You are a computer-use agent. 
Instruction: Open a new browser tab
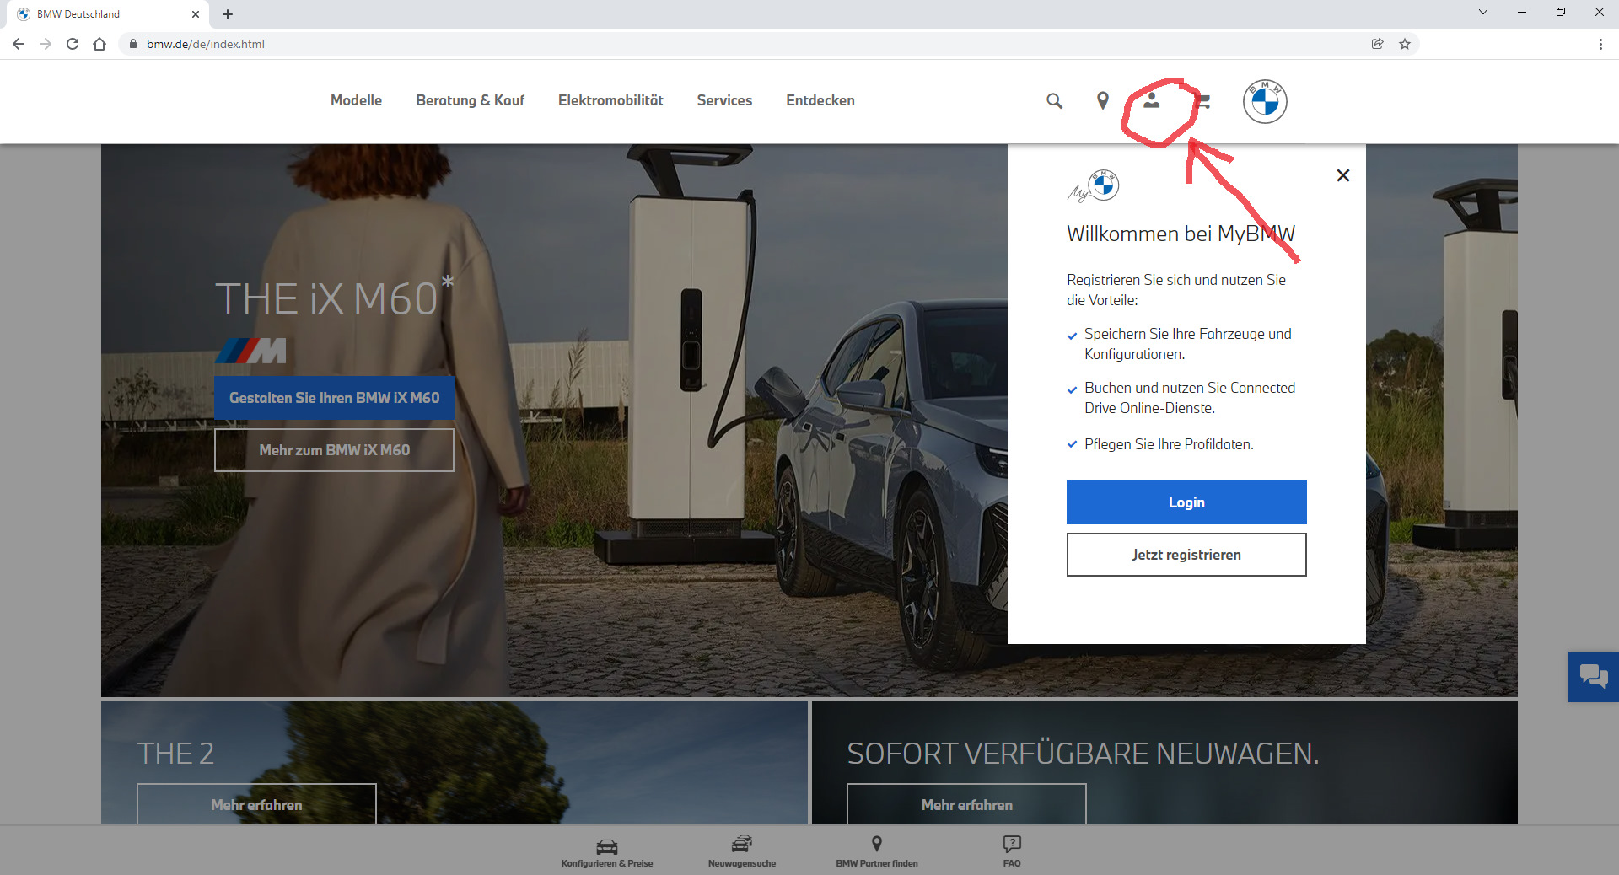[228, 14]
